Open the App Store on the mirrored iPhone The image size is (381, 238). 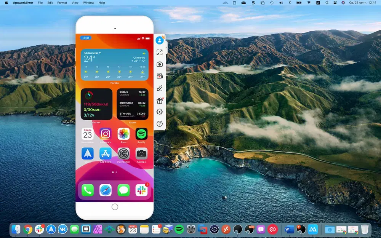click(x=105, y=155)
